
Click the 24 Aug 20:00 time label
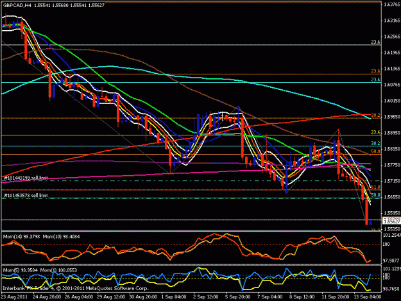47,297
